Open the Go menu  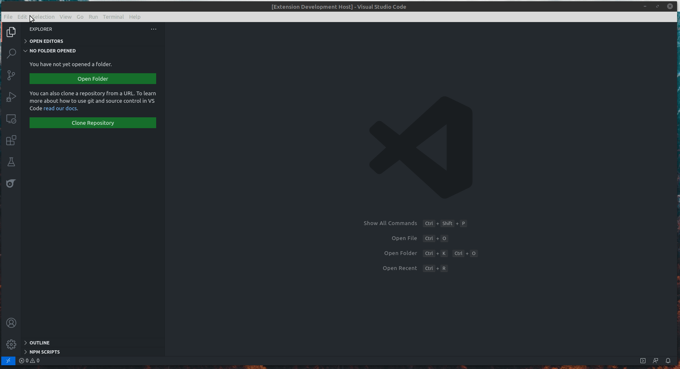(x=80, y=17)
